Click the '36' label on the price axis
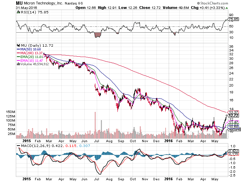Viewport: 241px width, 182px height. click(231, 46)
